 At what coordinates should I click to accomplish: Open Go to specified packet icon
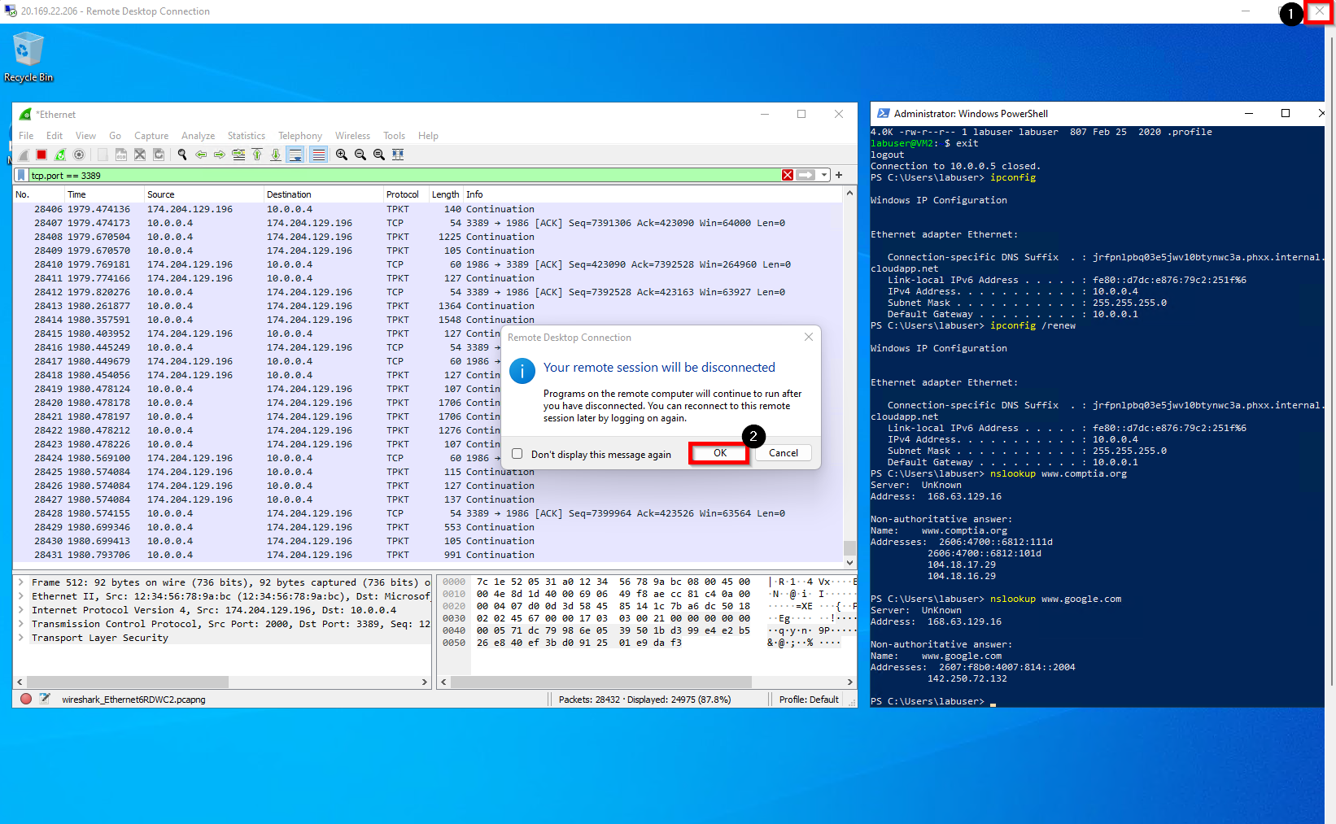click(x=238, y=155)
